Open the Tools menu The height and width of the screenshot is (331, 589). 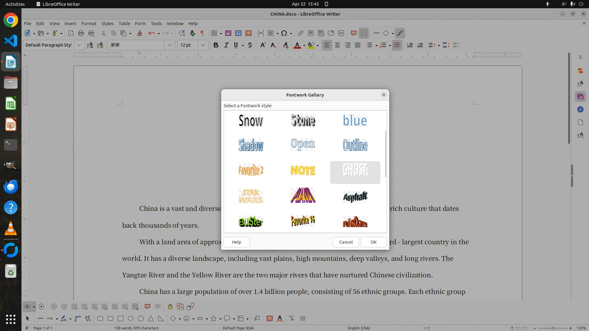click(156, 23)
